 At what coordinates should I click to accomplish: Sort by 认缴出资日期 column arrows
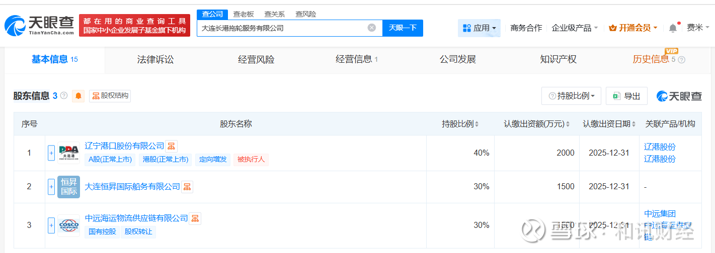(633, 124)
